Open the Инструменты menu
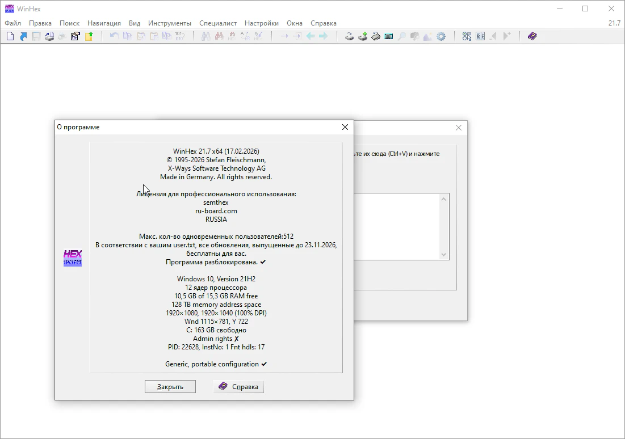 click(170, 23)
